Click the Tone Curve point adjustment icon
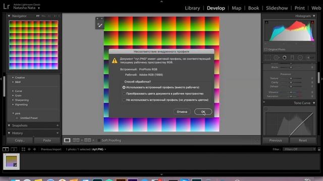The height and width of the screenshot is (181, 323). 266,109
